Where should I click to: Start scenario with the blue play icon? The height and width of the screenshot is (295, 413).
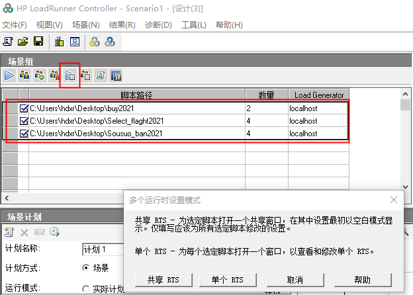[9, 75]
